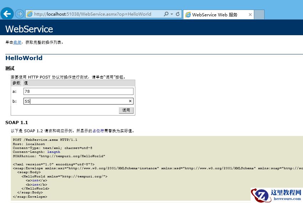Open the address bar dropdown arrow
303x203 pixels.
pos(172,14)
